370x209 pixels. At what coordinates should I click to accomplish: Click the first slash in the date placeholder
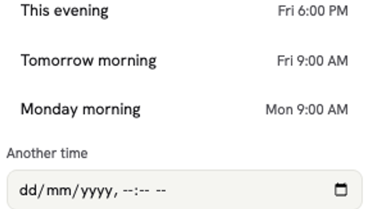coord(41,190)
